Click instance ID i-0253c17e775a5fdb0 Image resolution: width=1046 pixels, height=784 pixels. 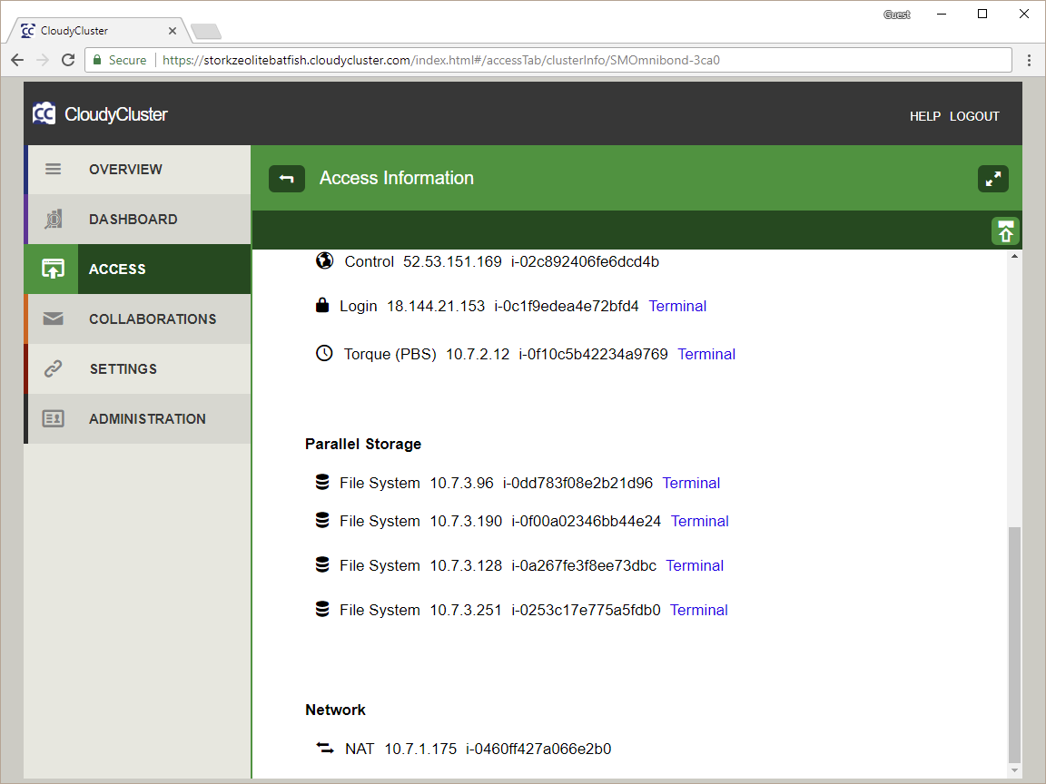click(x=586, y=610)
